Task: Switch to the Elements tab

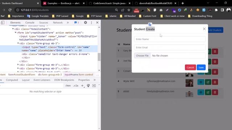Action: click(15, 22)
